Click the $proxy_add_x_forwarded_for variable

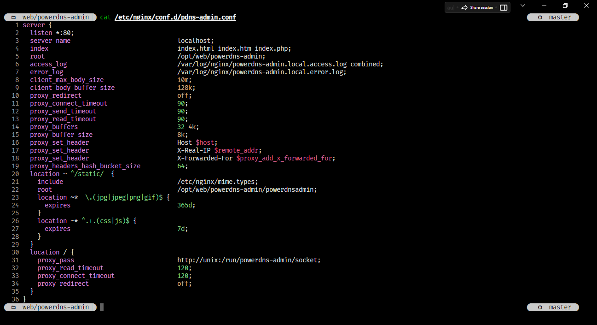285,158
